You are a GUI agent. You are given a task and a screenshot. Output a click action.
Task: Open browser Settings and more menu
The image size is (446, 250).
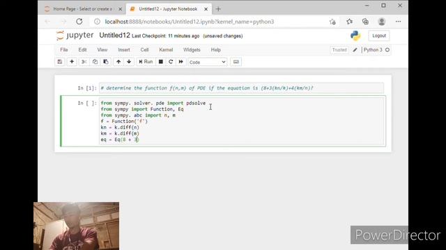click(x=398, y=22)
